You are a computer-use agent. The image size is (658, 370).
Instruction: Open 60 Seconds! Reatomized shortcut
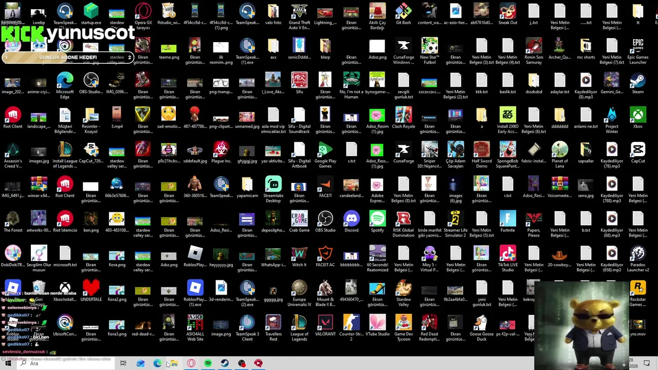coord(377,258)
